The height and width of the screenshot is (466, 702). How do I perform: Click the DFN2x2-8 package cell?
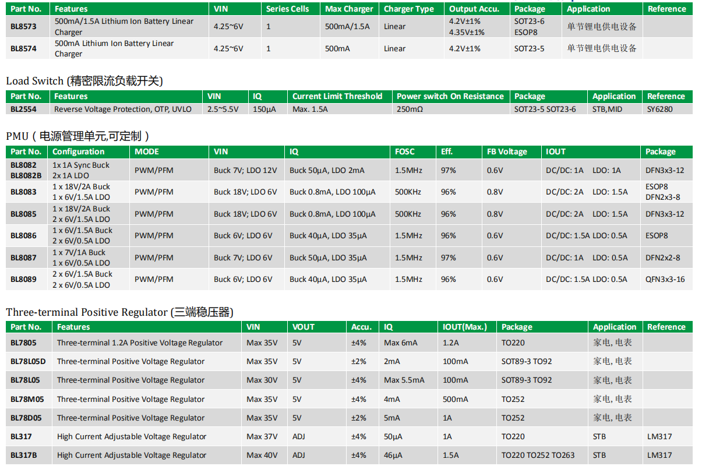point(663,257)
